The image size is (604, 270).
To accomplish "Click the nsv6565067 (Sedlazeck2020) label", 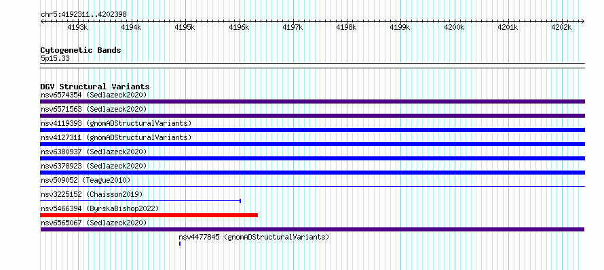I will click(94, 223).
